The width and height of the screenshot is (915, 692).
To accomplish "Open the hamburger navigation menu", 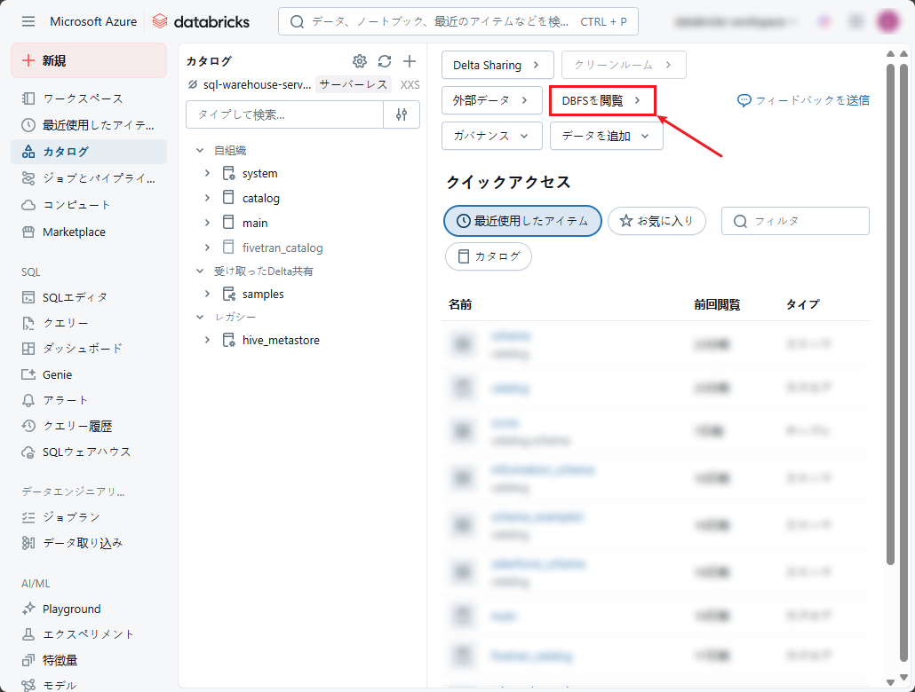I will click(28, 21).
